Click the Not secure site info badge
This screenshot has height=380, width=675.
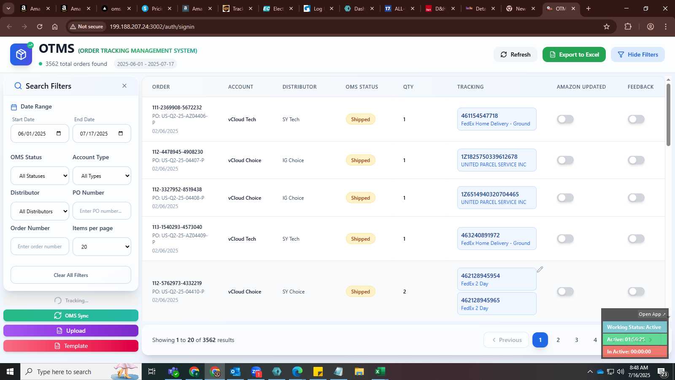click(86, 27)
